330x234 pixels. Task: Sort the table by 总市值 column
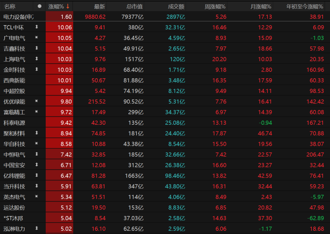tap(134, 6)
